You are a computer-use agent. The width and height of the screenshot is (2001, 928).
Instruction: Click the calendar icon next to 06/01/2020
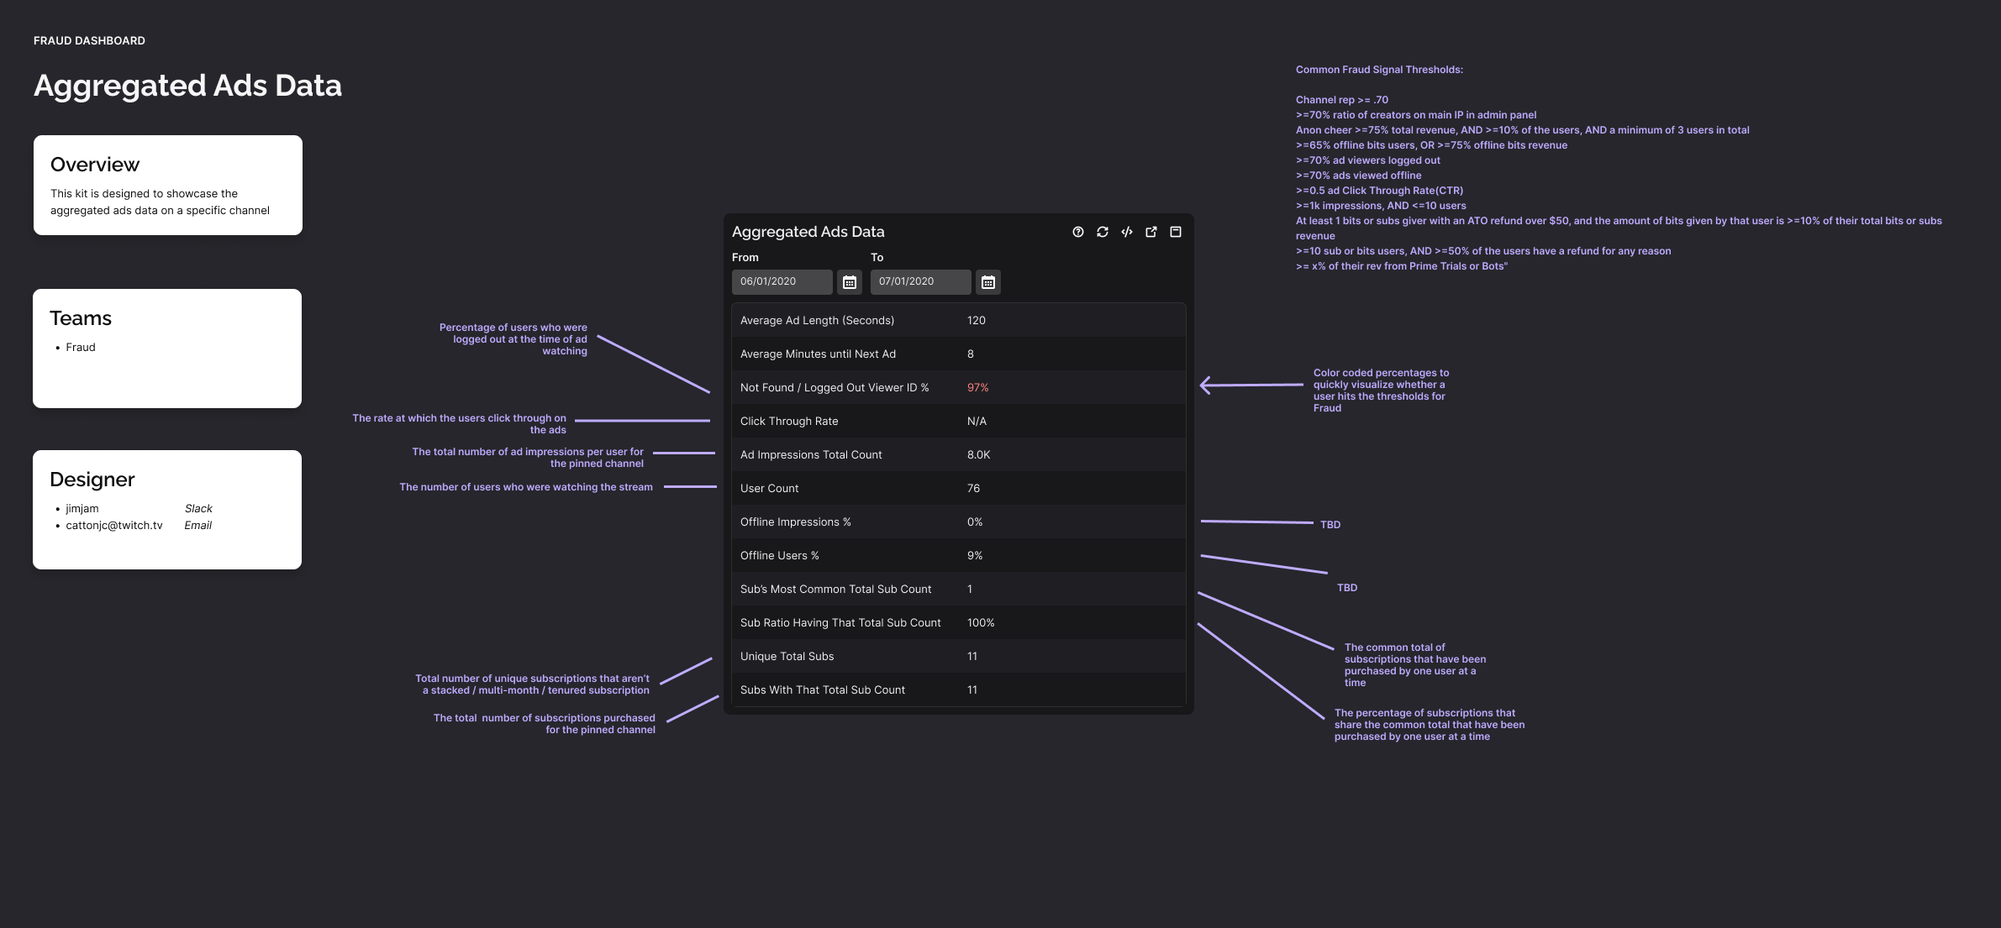[x=849, y=282]
